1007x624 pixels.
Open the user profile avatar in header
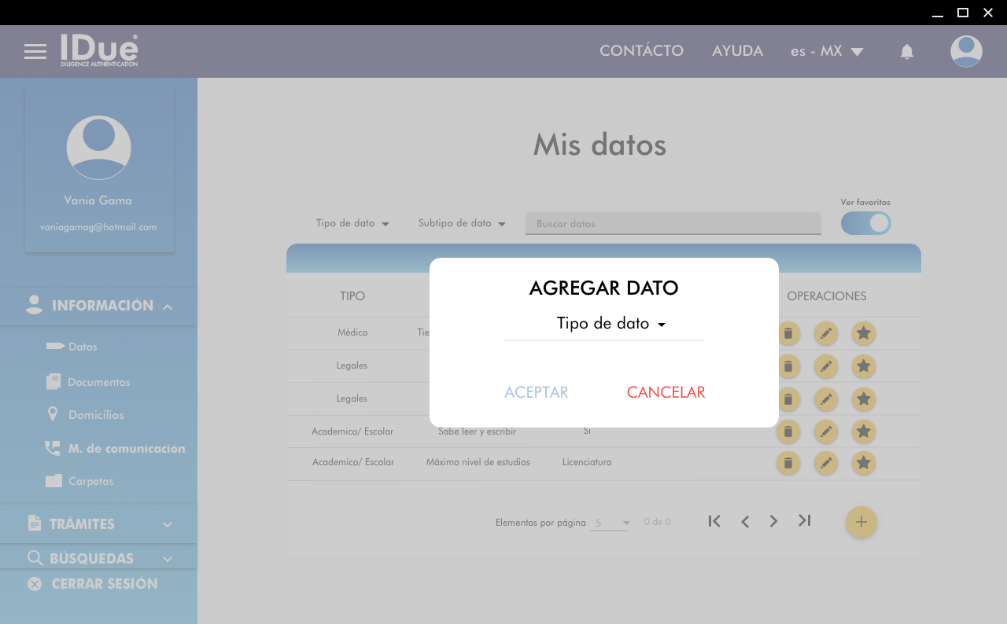(x=966, y=51)
